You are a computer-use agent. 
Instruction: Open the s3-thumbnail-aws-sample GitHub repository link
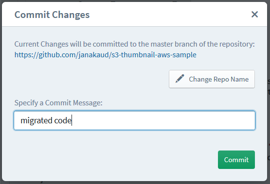[105, 55]
